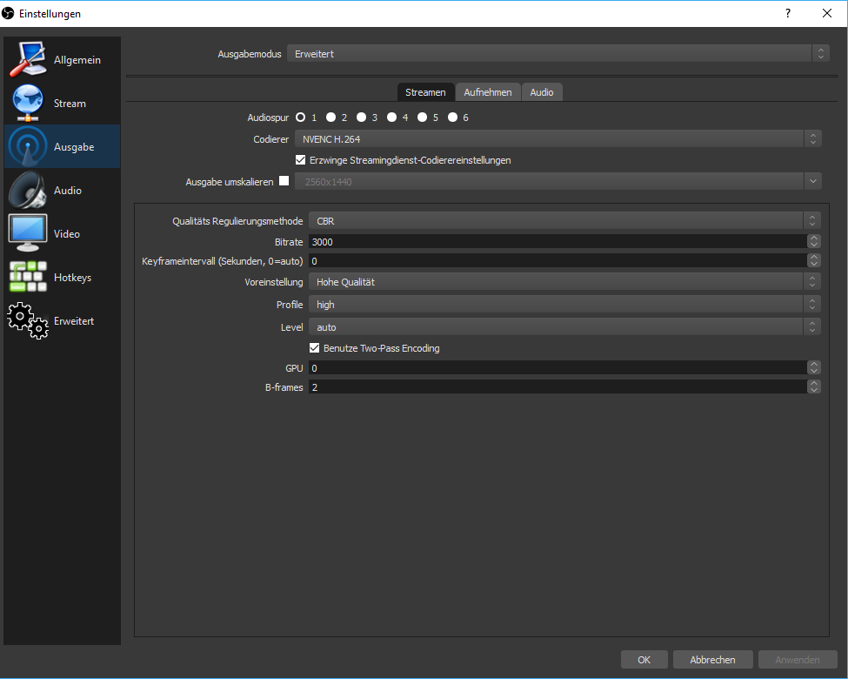Switch to the Audio output tab
Viewport: 848px width, 679px height.
click(542, 92)
